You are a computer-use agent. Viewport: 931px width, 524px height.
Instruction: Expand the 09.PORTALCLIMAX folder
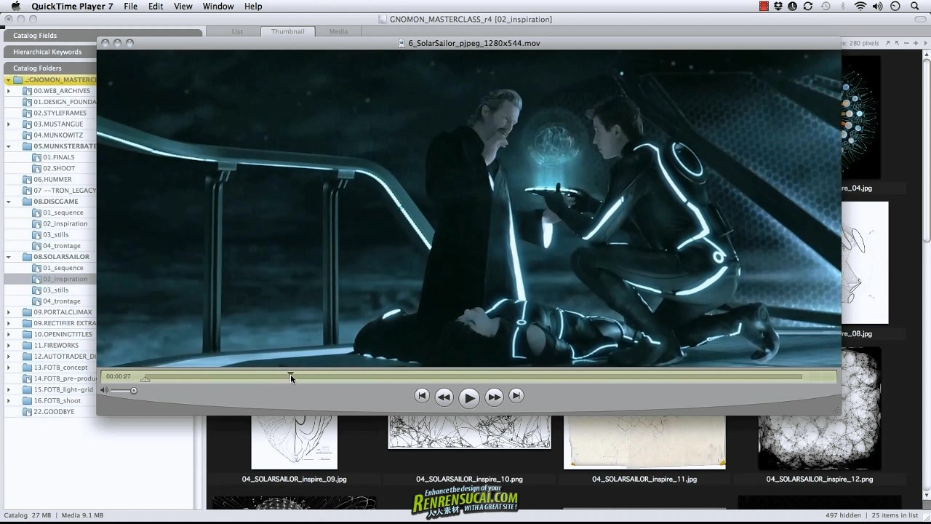click(8, 312)
